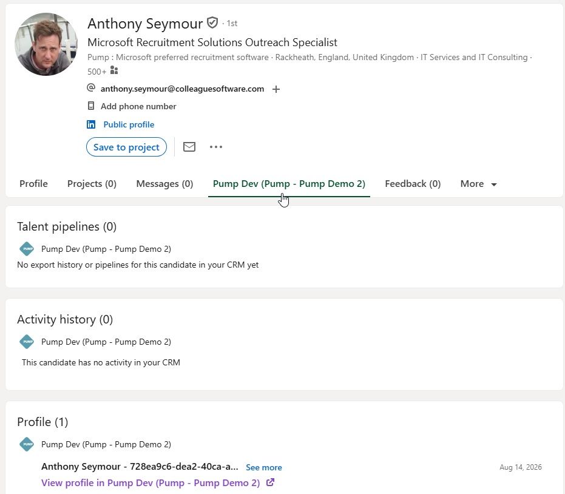The width and height of the screenshot is (565, 494).
Task: Select the Pump Dev (Pump - Pump Demo 2) tab
Action: 289,184
